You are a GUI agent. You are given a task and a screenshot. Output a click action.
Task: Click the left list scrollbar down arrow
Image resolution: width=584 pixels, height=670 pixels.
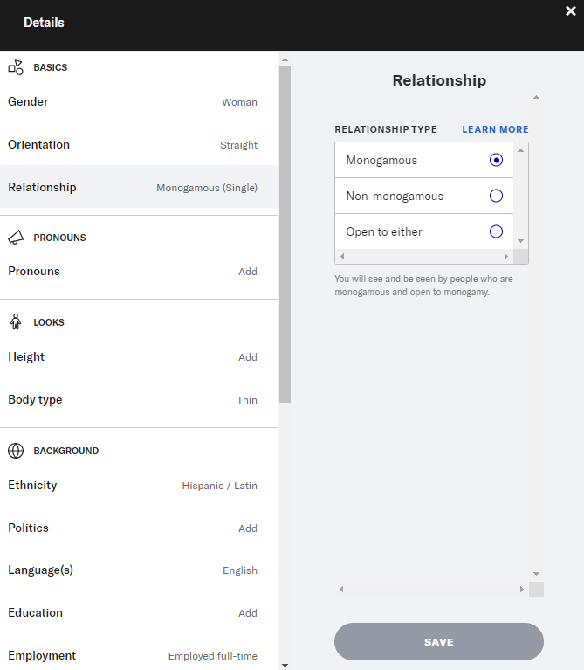click(285, 666)
